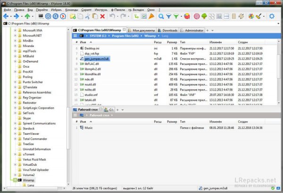Switch to the Downloads tab

[x=167, y=31]
